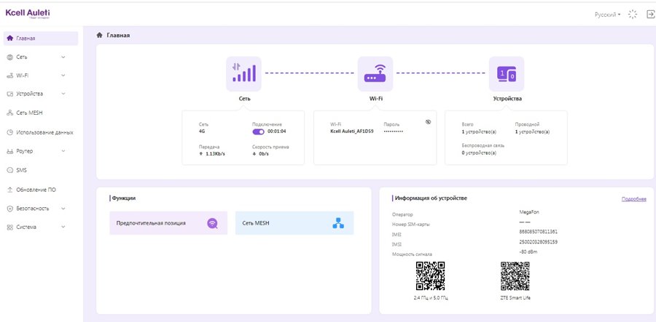Expand the Wi-Fi sidebar section
This screenshot has width=656, height=322.
40,75
